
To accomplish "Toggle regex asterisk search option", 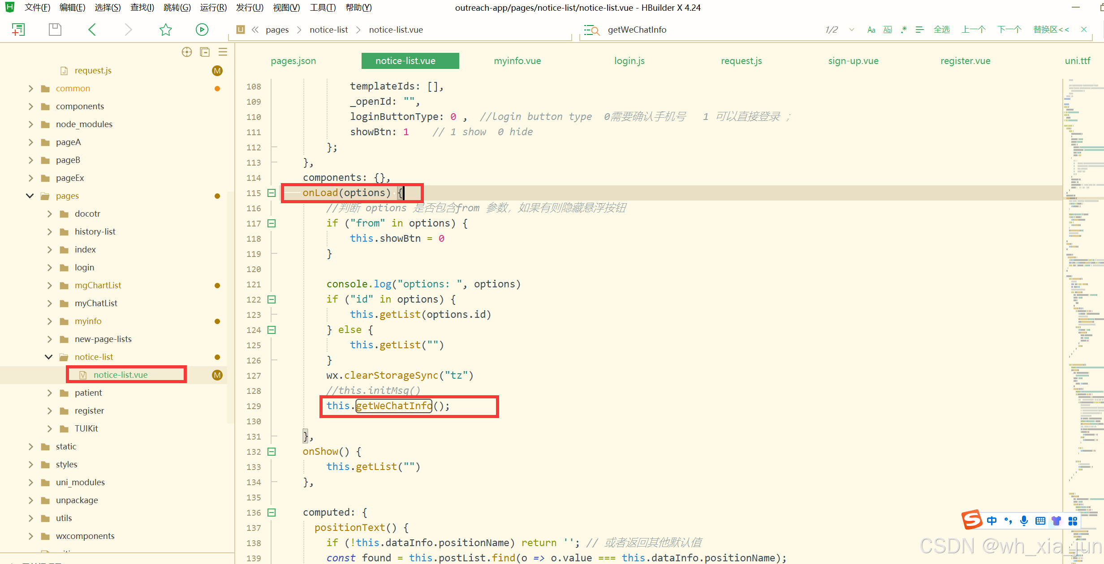I will [904, 30].
